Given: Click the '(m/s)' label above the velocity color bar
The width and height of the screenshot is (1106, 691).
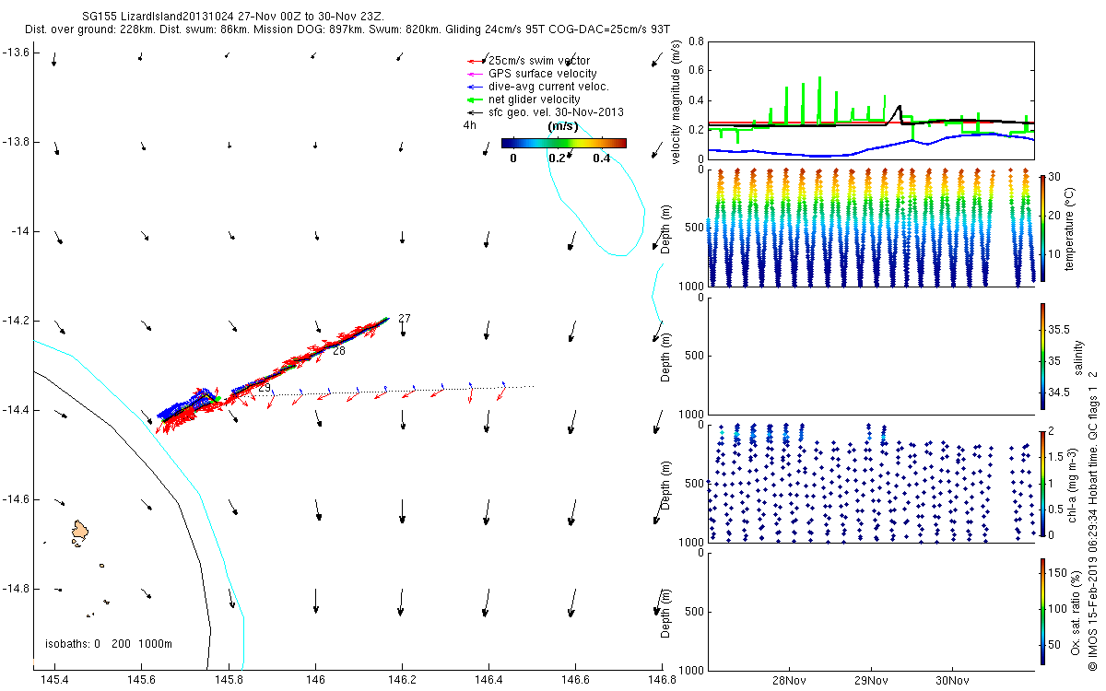Looking at the screenshot, I should (562, 126).
